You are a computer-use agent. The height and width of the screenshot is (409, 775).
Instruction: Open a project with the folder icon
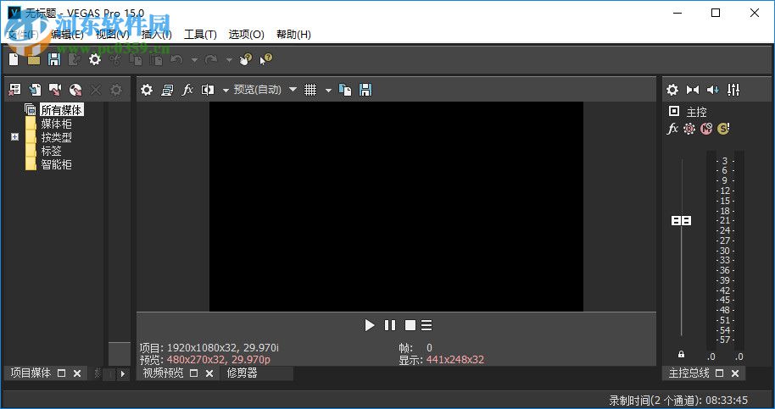tap(34, 59)
